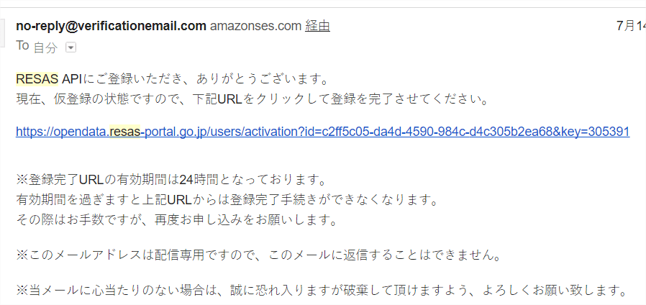Screen dimensions: 646x305
Task: Click the sender avatar sliver at left edge
Action: tap(2, 32)
